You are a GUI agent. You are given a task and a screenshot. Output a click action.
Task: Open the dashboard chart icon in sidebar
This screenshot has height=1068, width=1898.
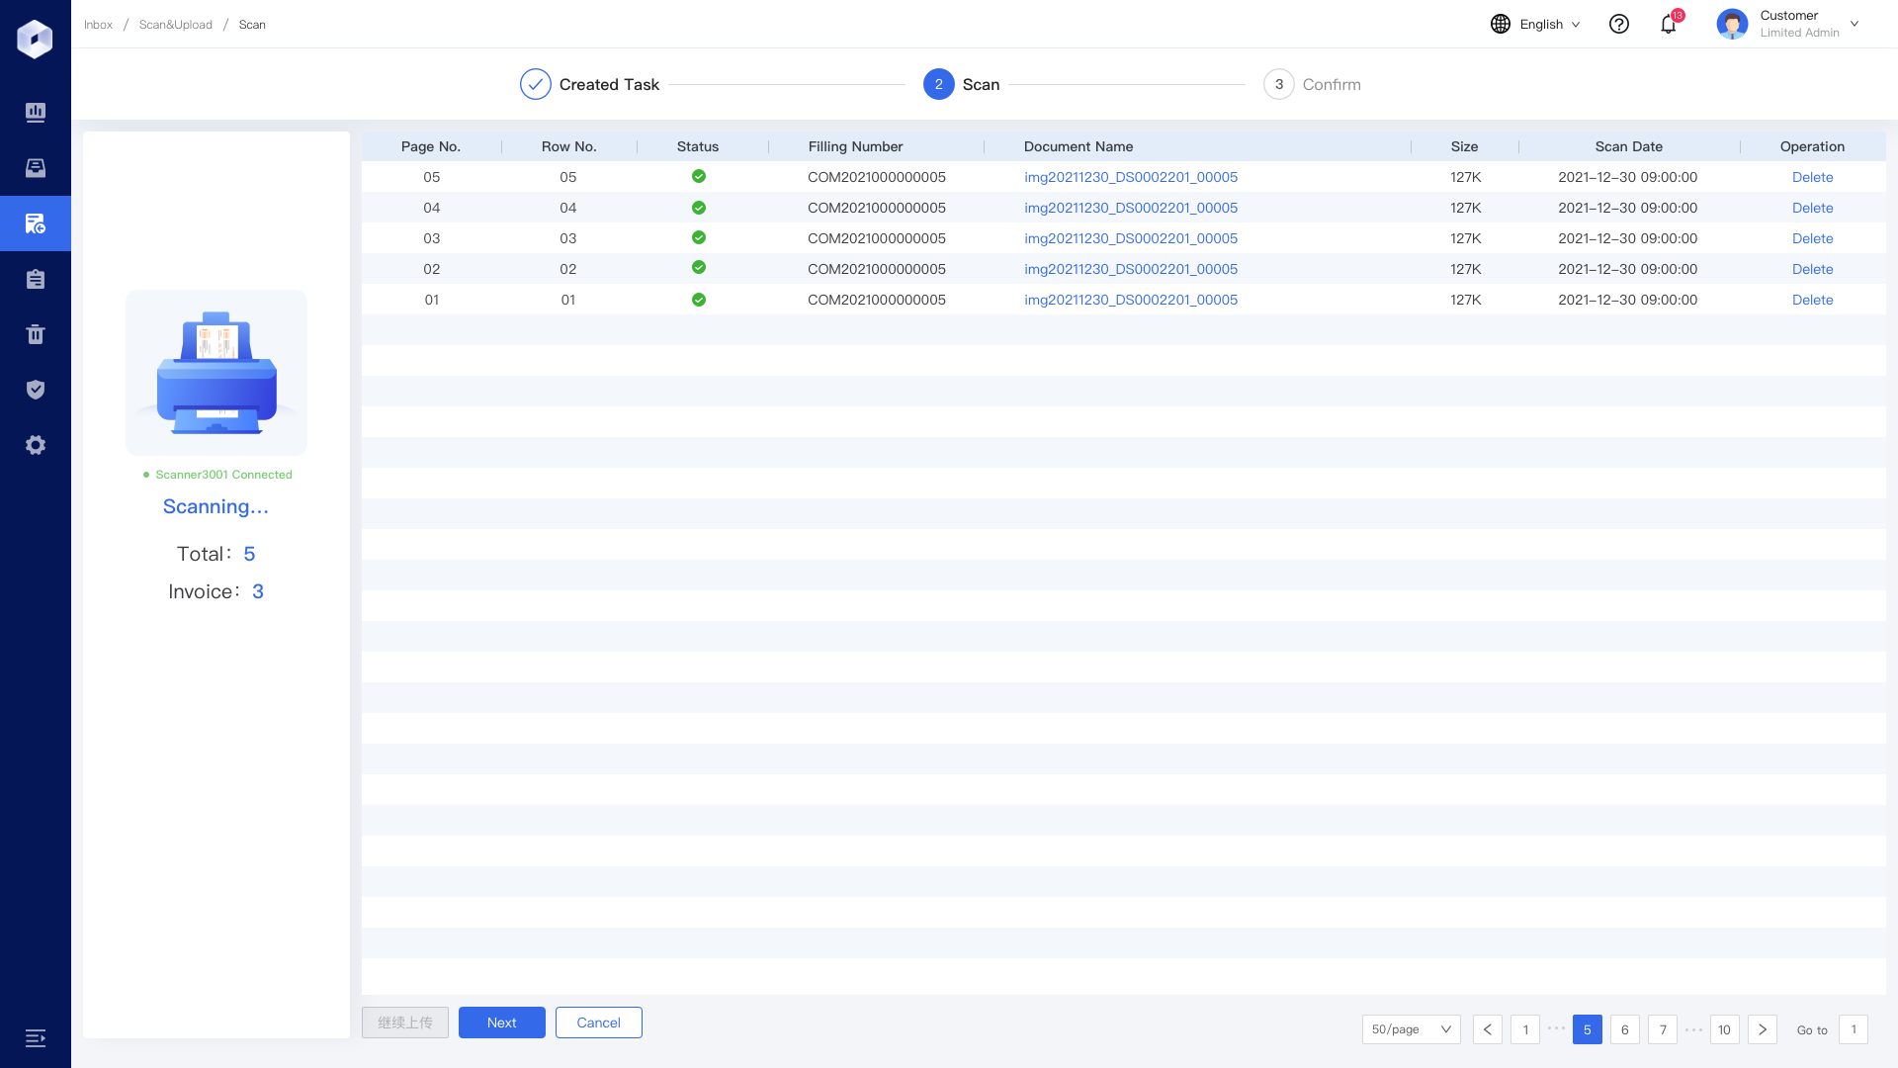click(36, 112)
